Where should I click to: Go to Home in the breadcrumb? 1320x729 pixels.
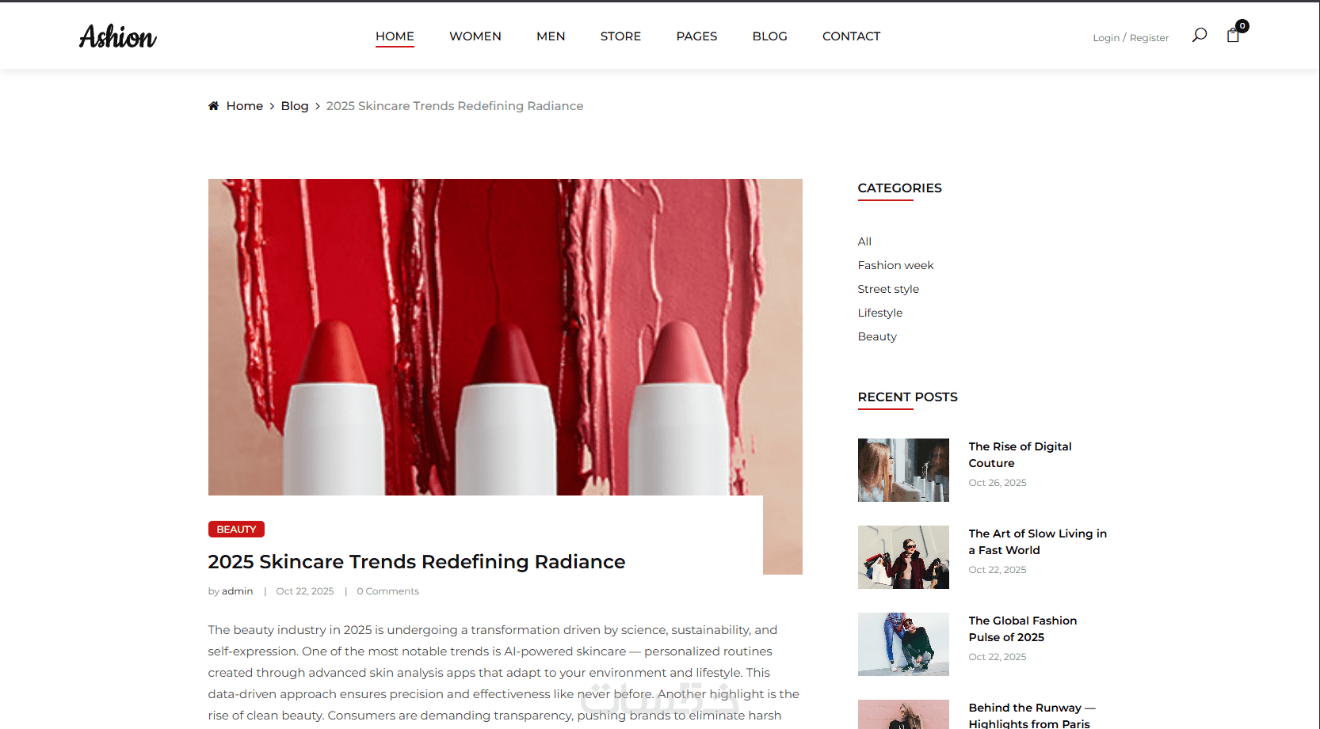(245, 106)
